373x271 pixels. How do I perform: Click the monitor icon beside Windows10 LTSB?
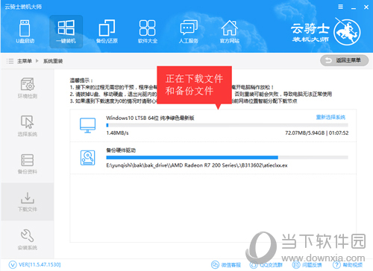point(87,125)
